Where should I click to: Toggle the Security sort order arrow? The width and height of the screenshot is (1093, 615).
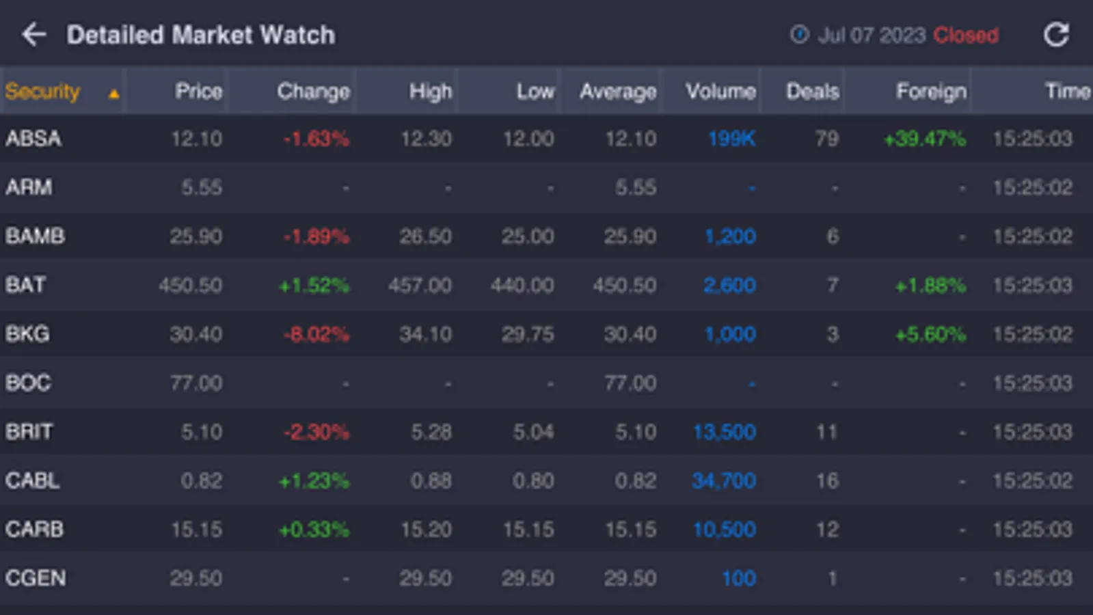(113, 94)
